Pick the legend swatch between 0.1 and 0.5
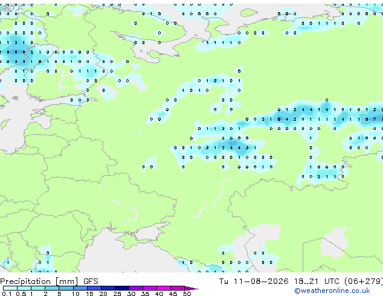This screenshot has width=383, height=296. pyautogui.click(x=10, y=288)
